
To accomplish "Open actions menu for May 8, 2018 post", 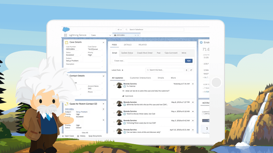I will (x=193, y=102).
